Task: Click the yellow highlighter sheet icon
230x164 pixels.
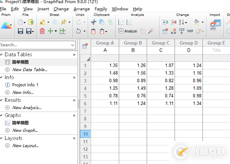Action: pos(42,22)
